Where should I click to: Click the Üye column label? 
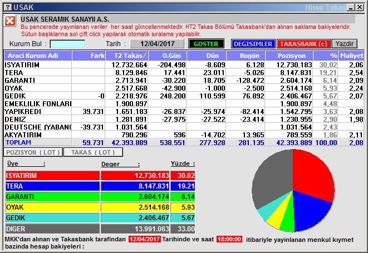(x=26, y=163)
